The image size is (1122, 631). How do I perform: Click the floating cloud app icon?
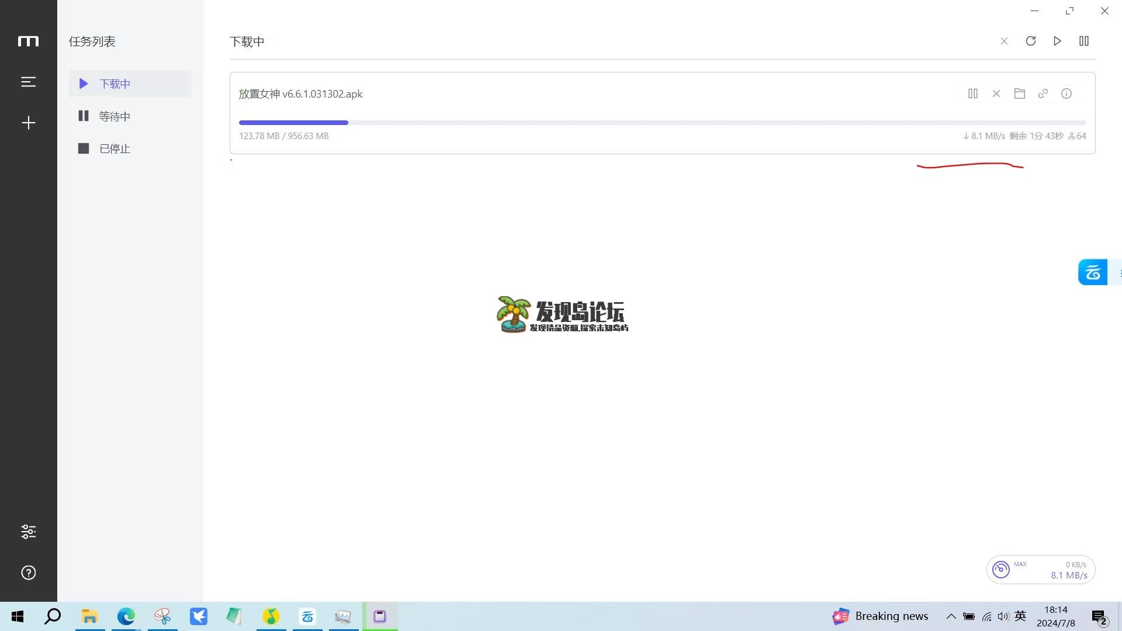coord(1093,272)
